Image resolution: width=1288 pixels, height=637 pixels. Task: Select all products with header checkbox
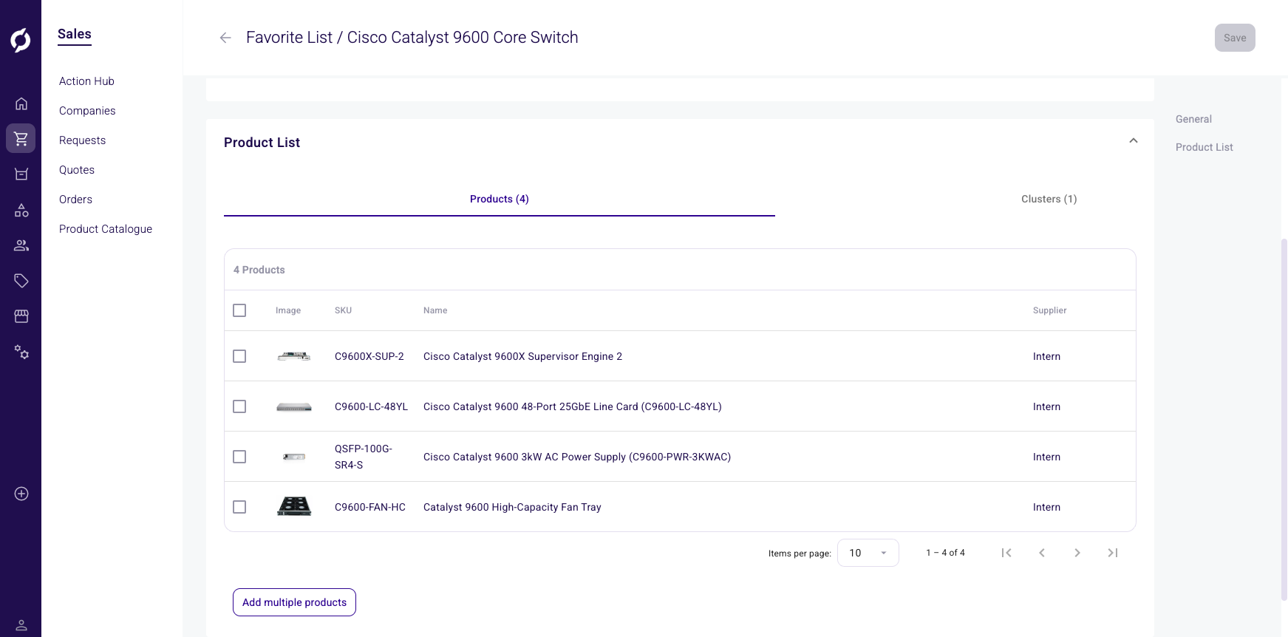(x=239, y=310)
